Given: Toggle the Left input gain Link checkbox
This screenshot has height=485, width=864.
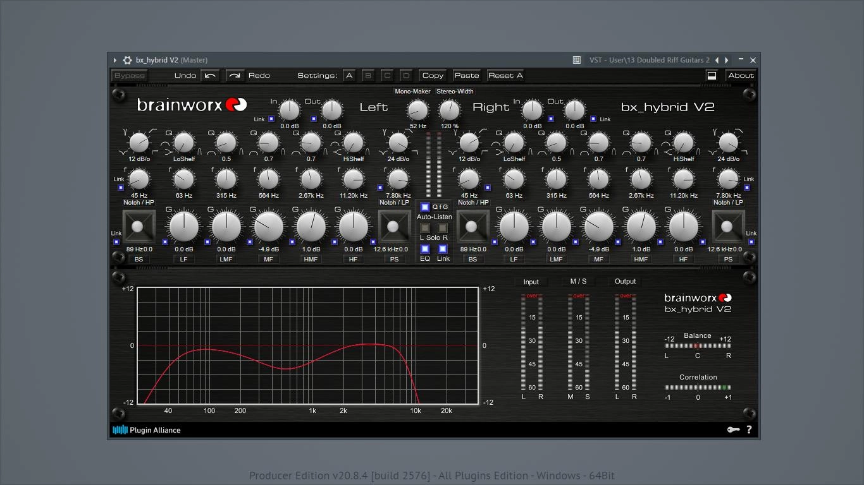Looking at the screenshot, I should [271, 119].
